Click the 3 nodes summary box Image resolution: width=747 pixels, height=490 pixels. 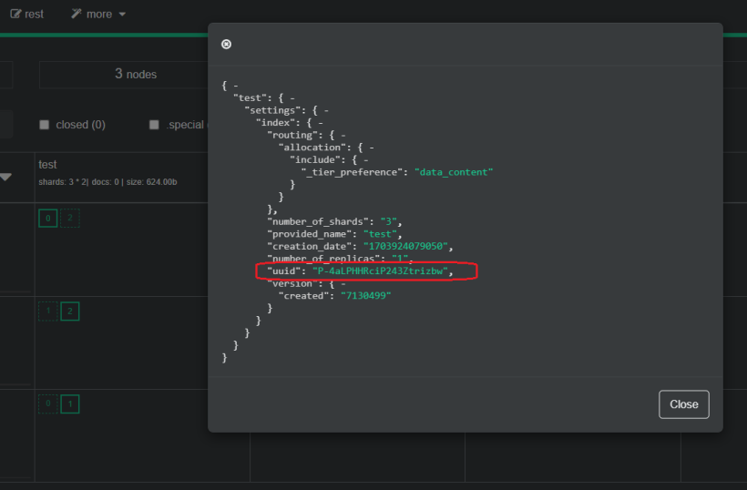click(136, 74)
